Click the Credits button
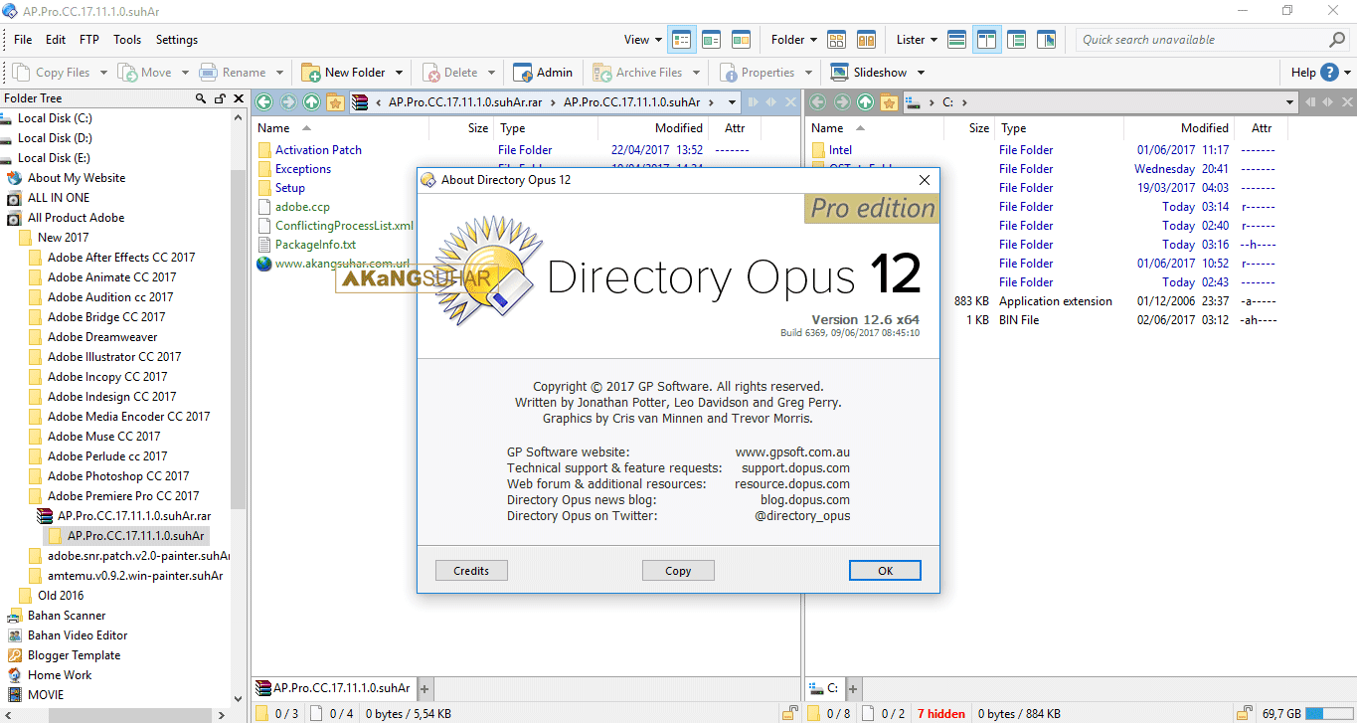Image resolution: width=1357 pixels, height=723 pixels. pos(471,571)
